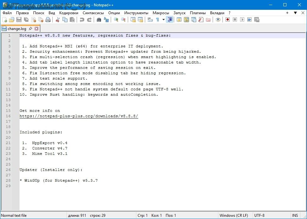307x219 pixels.
Task: Click the notepad-plus-plus.org downloads link
Action: coord(79,116)
